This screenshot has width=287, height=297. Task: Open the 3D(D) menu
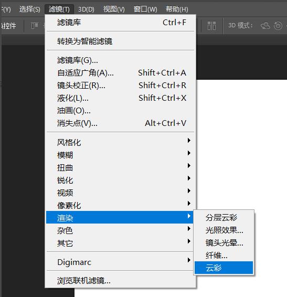[86, 9]
